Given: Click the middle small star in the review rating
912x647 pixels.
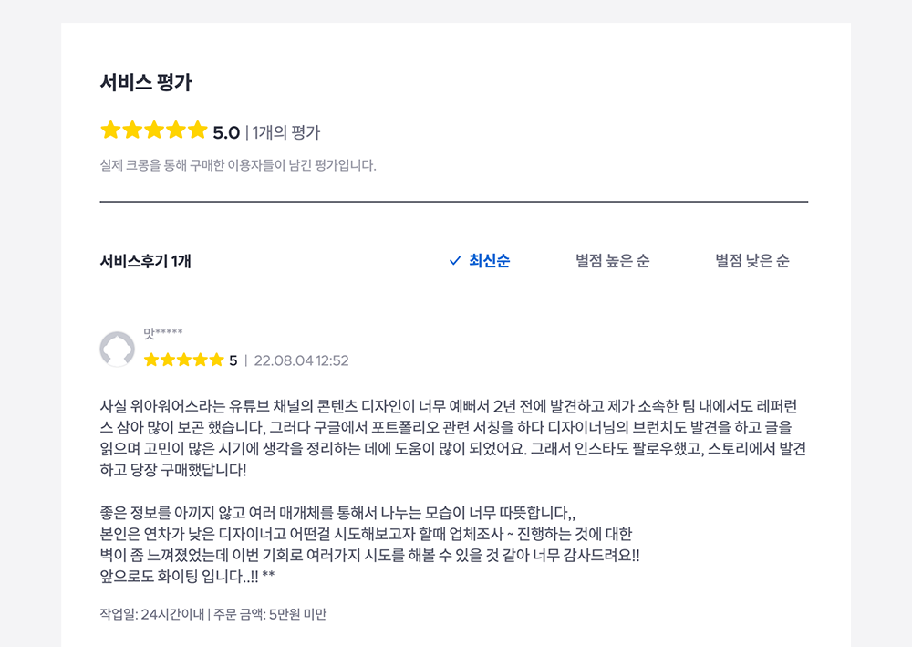Looking at the screenshot, I should click(183, 360).
